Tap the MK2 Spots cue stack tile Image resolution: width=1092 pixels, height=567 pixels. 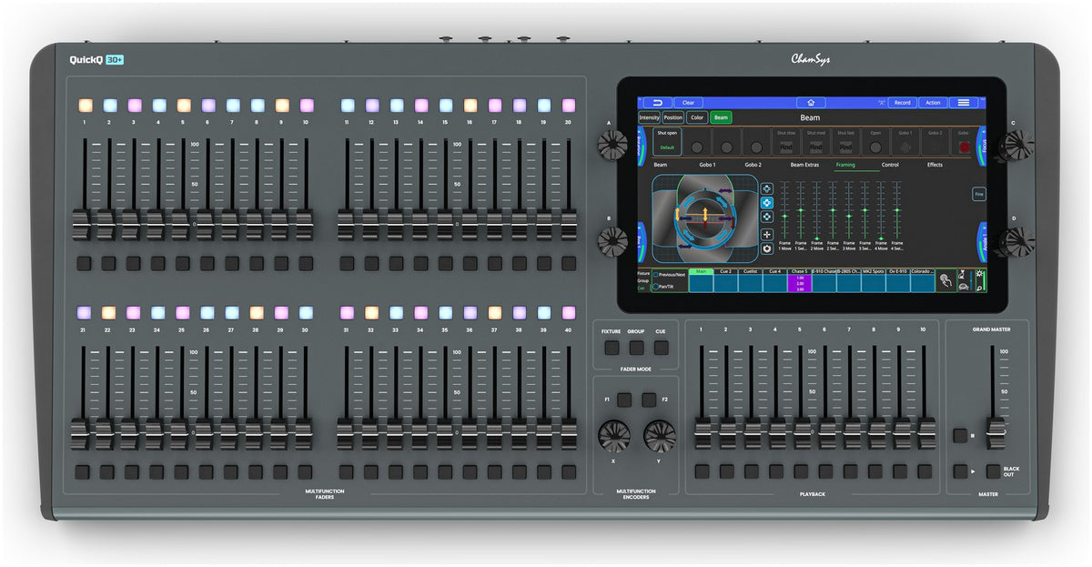(874, 280)
